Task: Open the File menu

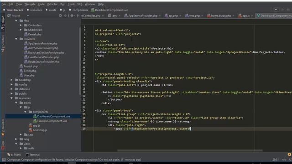Action: pos(4,4)
